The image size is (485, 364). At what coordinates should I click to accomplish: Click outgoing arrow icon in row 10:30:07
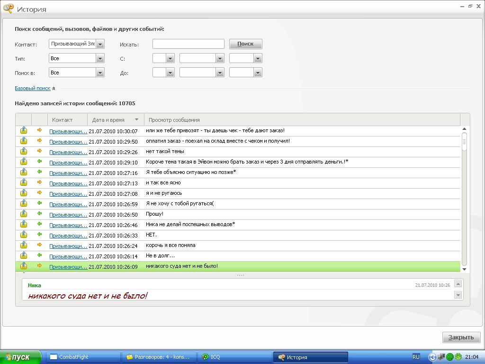pyautogui.click(x=39, y=130)
